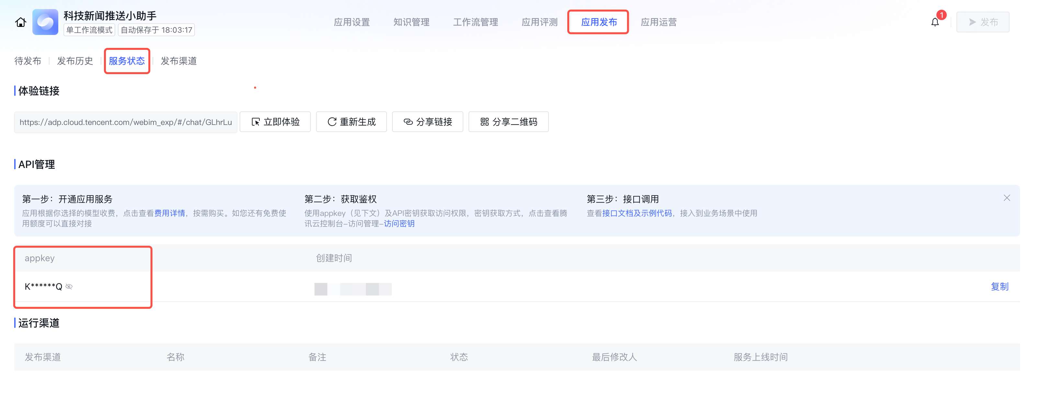Select the 发布历史 sub-tab
Image resolution: width=1040 pixels, height=413 pixels.
tap(75, 61)
